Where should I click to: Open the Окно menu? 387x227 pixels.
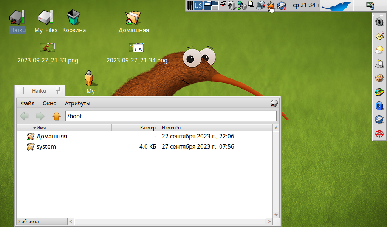coord(50,103)
